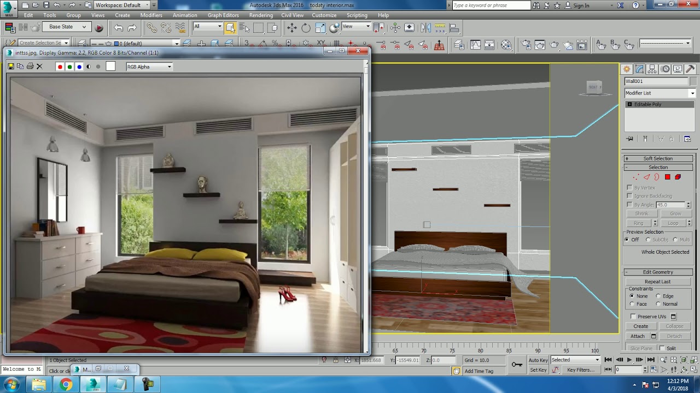Open the Workspace Default dropdown

click(121, 5)
